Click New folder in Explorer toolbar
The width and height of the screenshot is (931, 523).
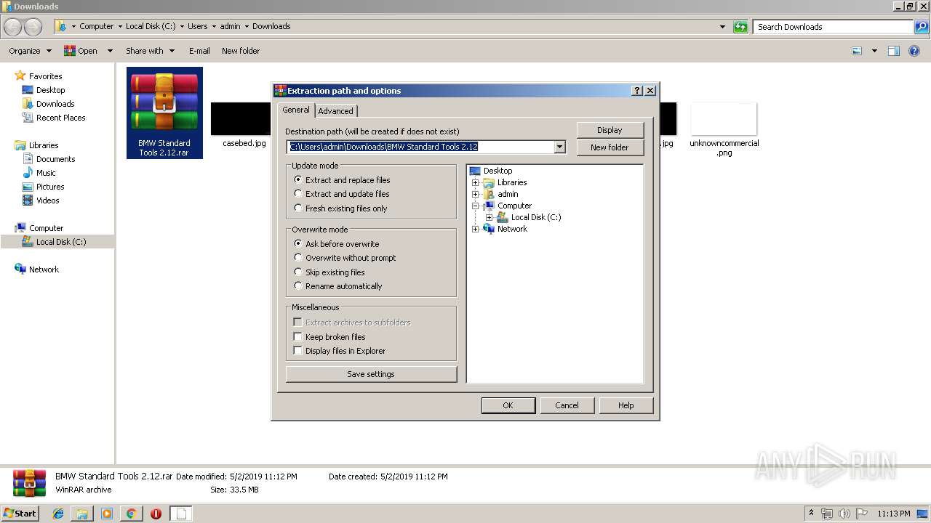pos(241,51)
